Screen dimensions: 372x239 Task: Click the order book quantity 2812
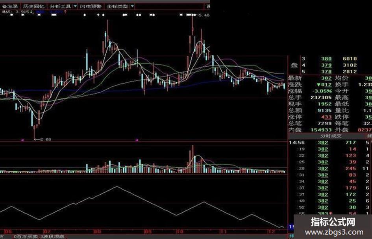350,71
